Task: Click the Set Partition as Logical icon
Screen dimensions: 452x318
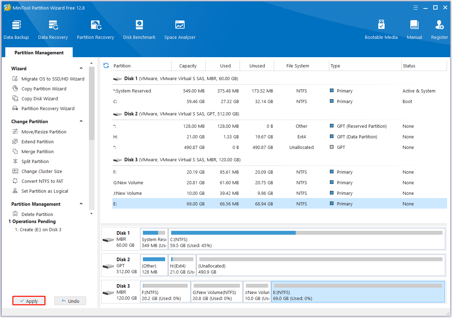Action: click(15, 191)
